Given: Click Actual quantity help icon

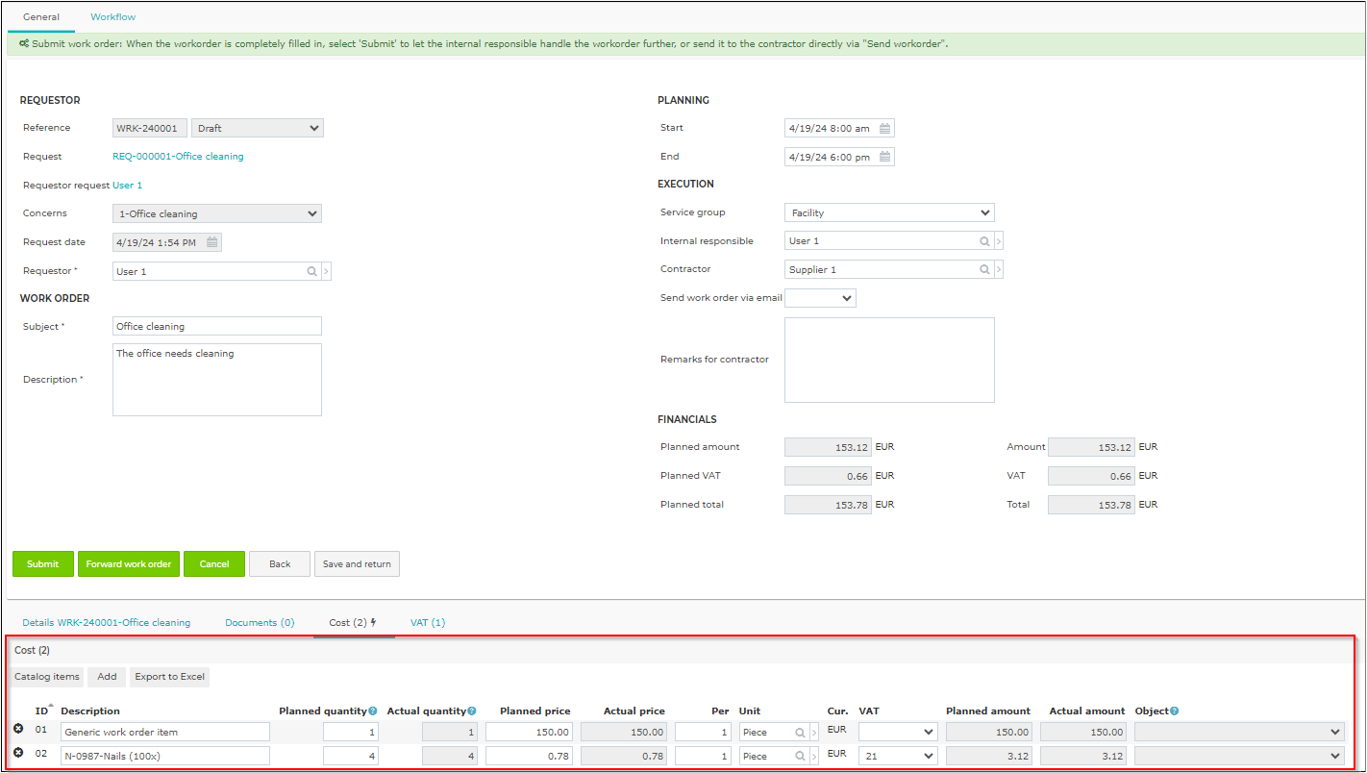Looking at the screenshot, I should 472,711.
